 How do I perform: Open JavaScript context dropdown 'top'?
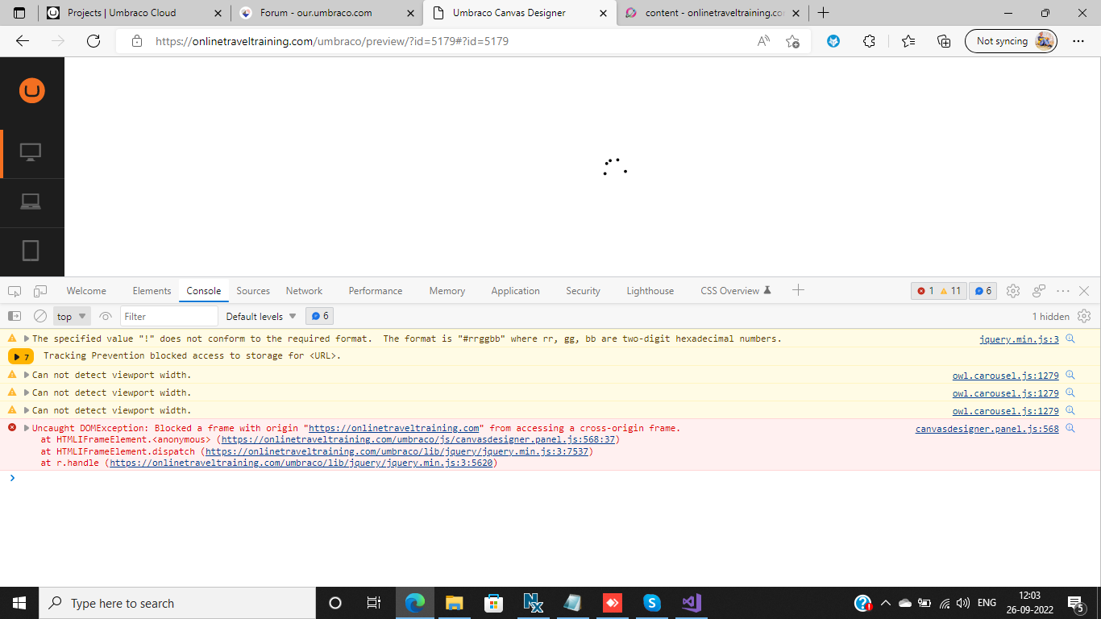pos(72,317)
